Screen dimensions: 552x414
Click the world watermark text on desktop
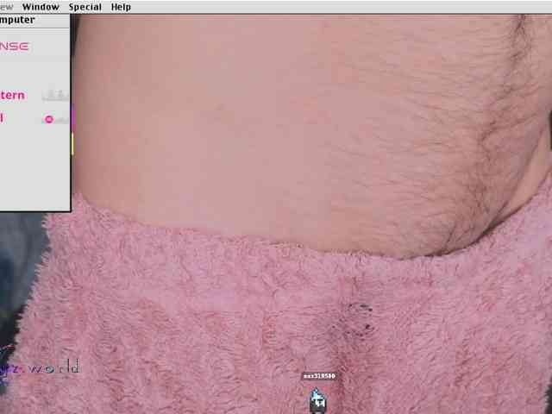point(53,368)
